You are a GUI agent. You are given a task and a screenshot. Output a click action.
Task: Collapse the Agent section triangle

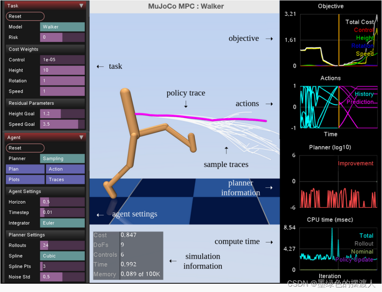(81, 137)
